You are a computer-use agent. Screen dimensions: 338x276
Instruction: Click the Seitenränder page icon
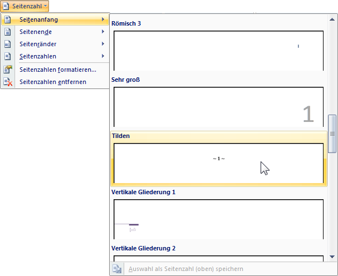pyautogui.click(x=7, y=45)
